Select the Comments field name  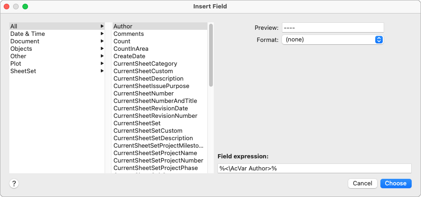pyautogui.click(x=128, y=34)
